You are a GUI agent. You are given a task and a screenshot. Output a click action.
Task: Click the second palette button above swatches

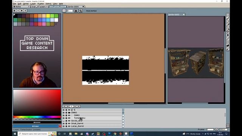pyautogui.click(x=18, y=11)
